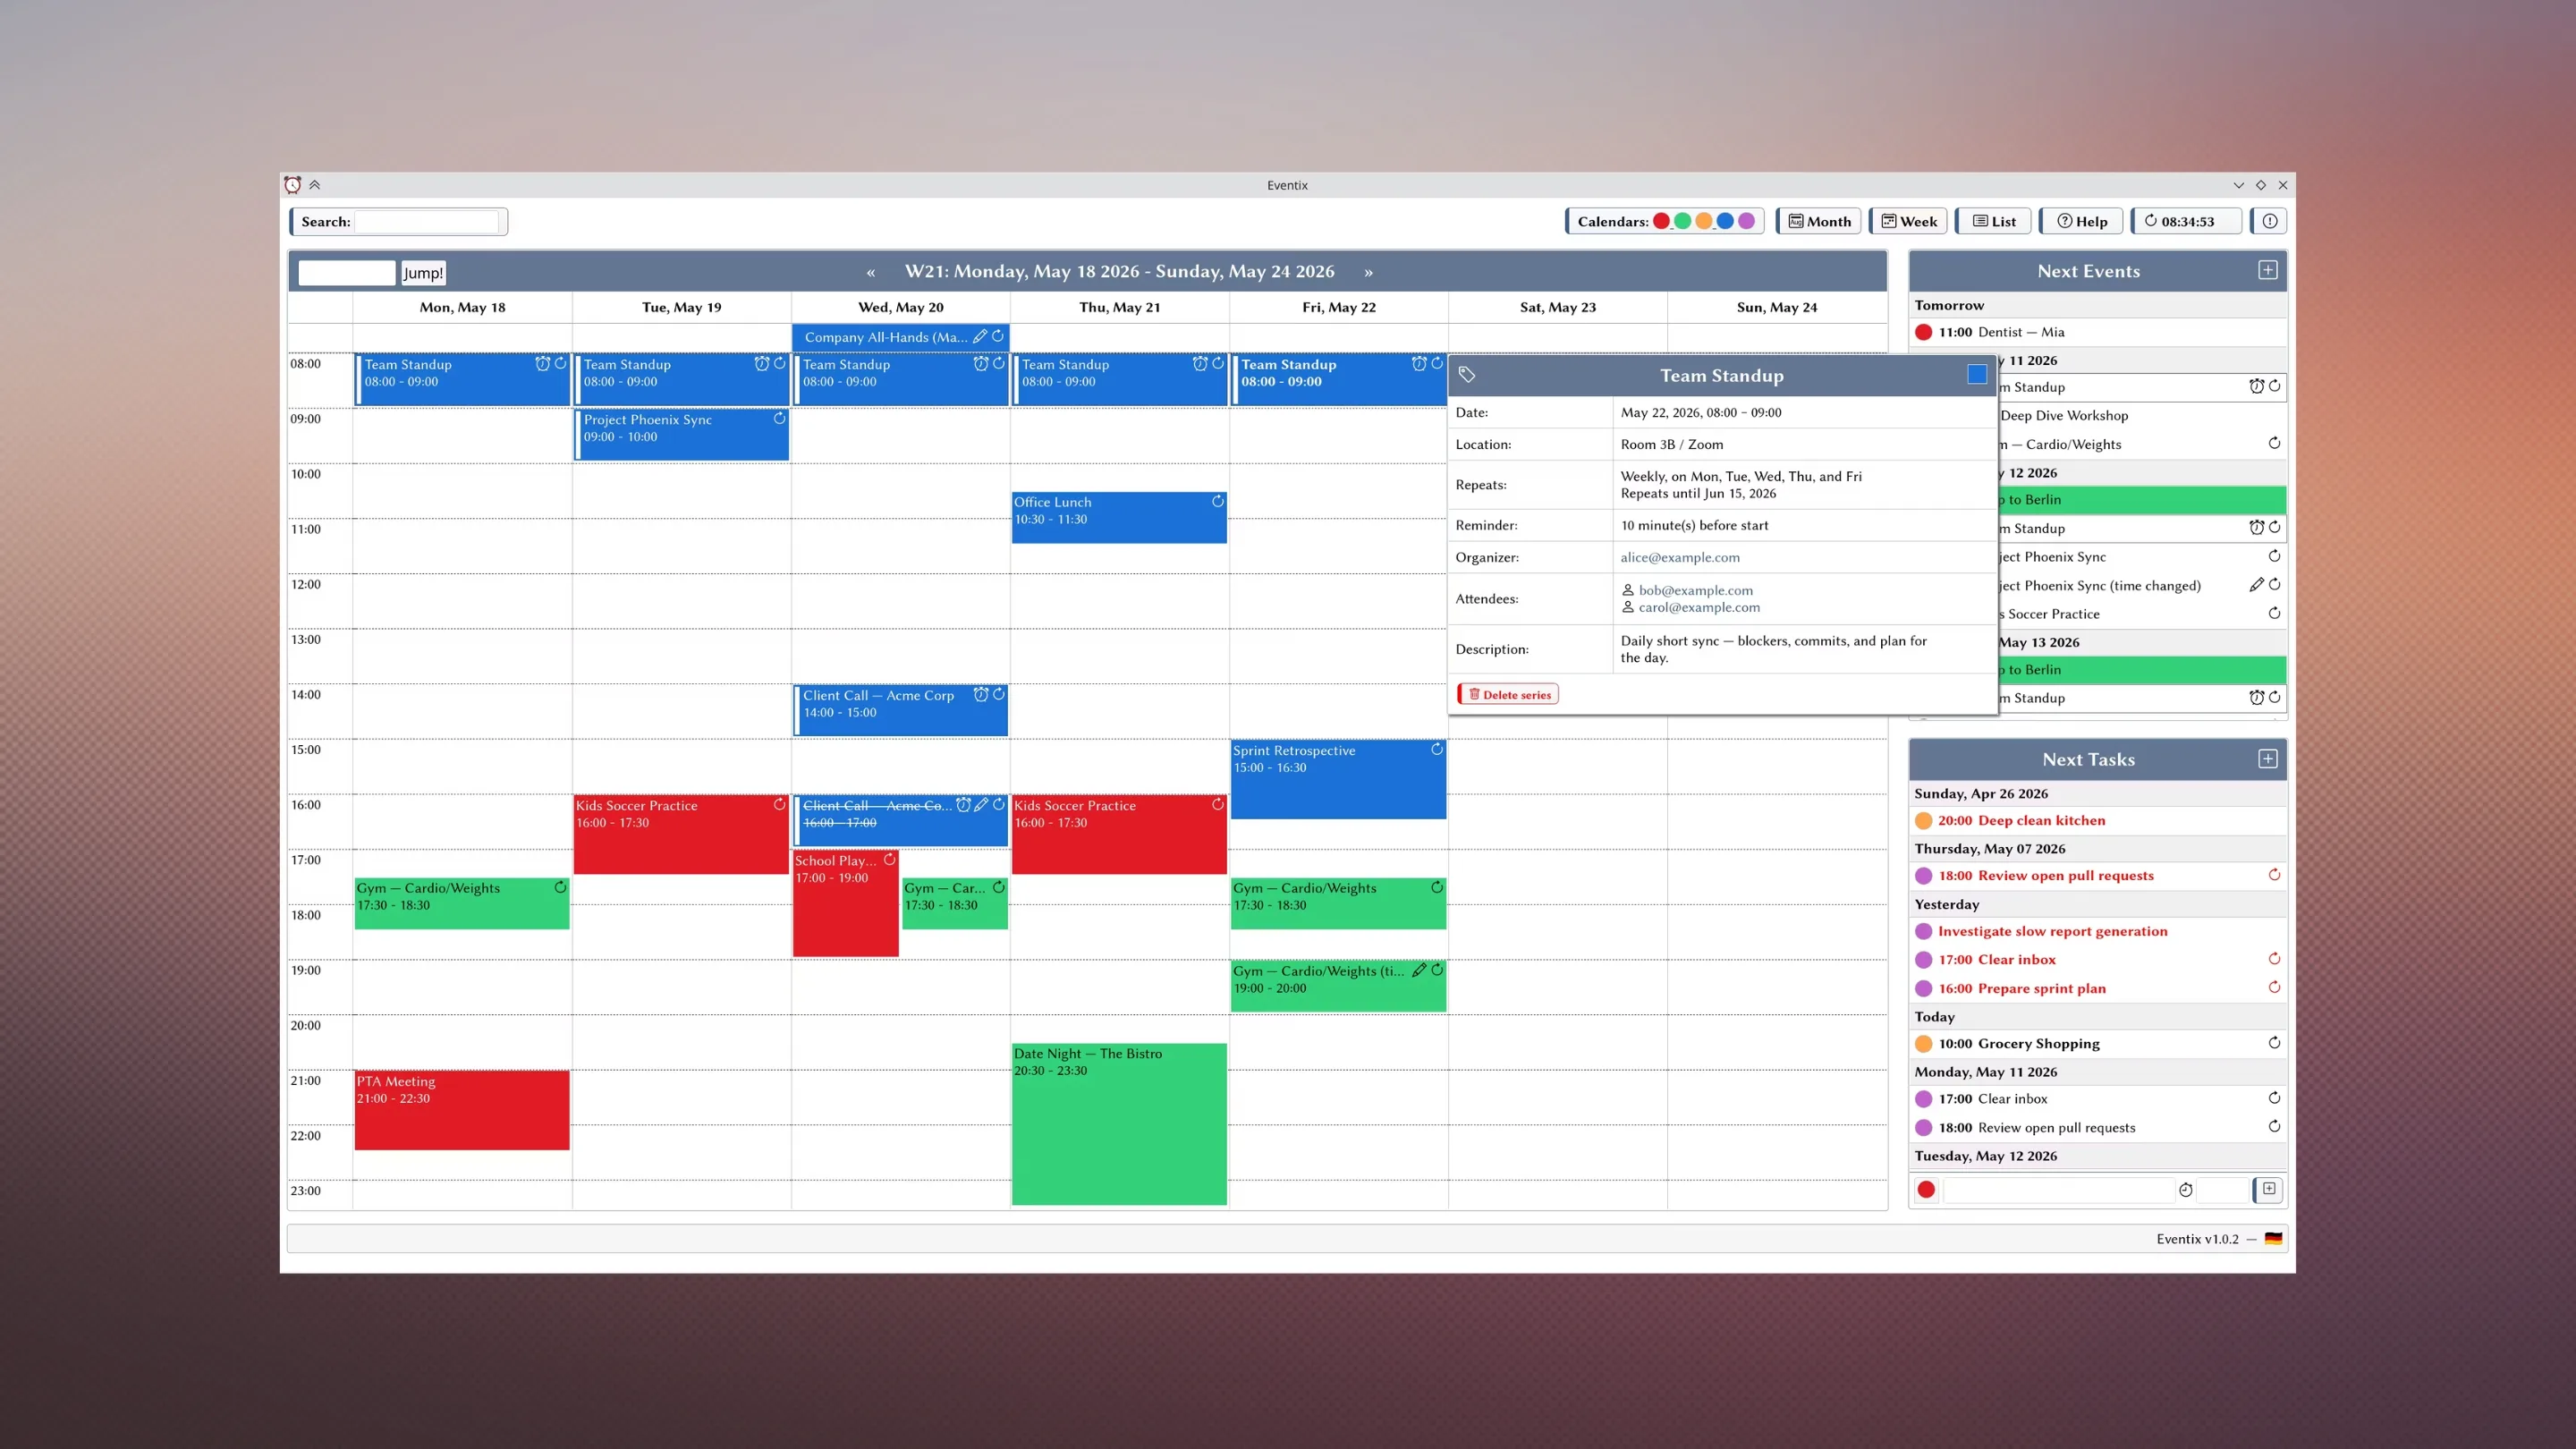
Task: Add new task with Next Tasks plus icon
Action: (x=2267, y=758)
